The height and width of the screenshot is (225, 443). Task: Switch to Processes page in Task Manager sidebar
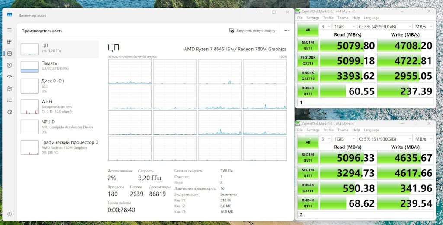click(x=10, y=42)
